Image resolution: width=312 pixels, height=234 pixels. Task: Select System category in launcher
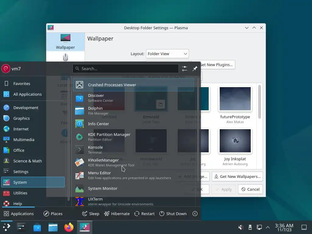pyautogui.click(x=33, y=182)
